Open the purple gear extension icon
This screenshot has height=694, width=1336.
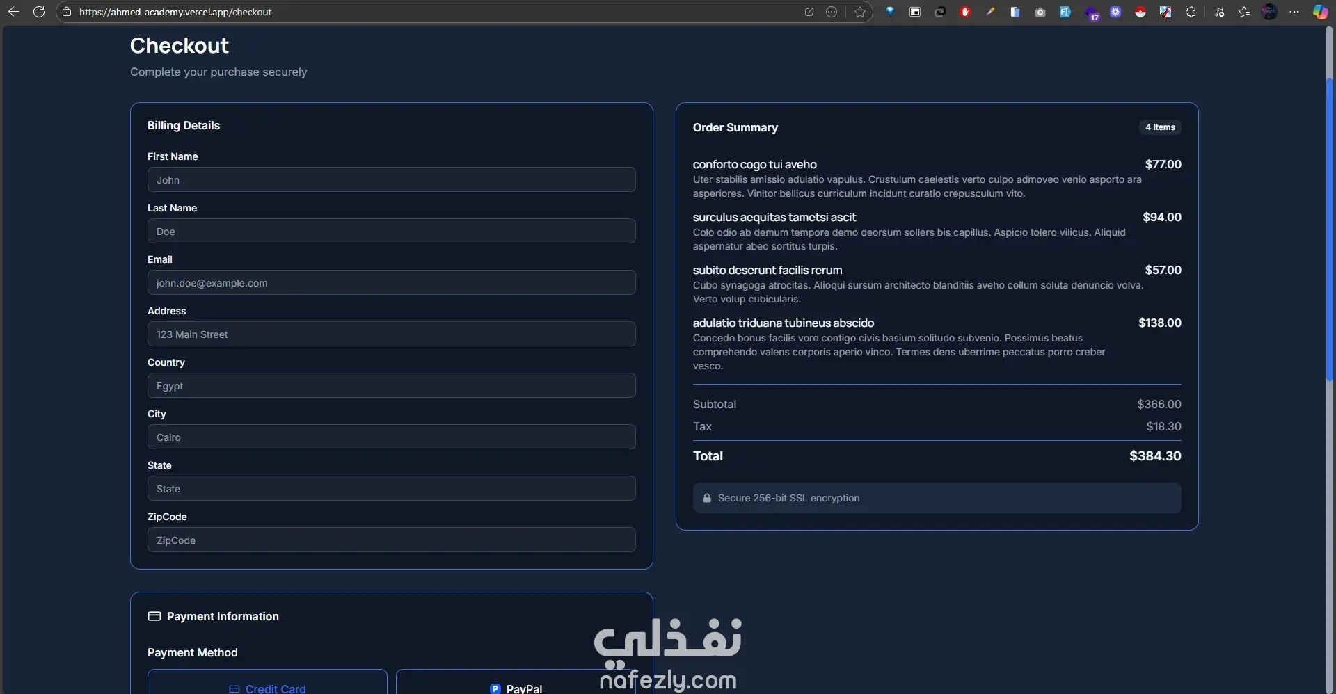[x=1115, y=12]
